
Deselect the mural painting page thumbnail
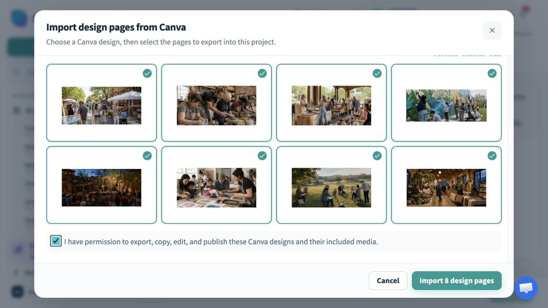tap(446, 103)
